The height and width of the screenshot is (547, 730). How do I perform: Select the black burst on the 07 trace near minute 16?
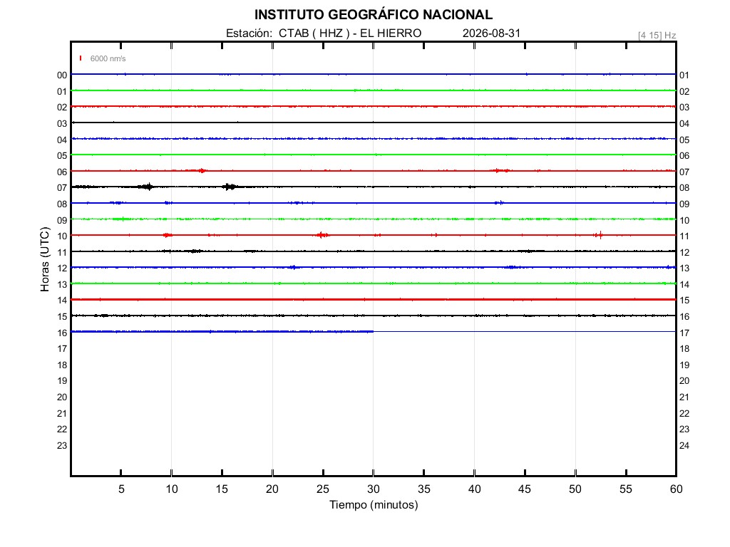click(229, 187)
